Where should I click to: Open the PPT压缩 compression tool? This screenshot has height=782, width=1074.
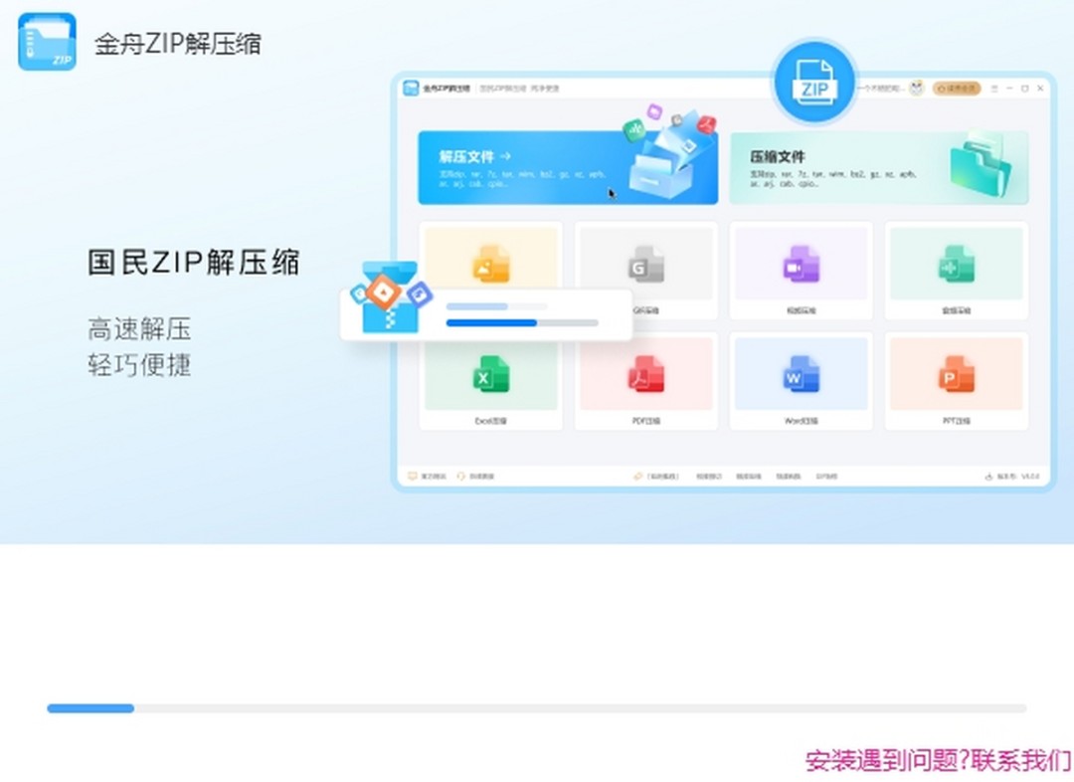(x=956, y=379)
